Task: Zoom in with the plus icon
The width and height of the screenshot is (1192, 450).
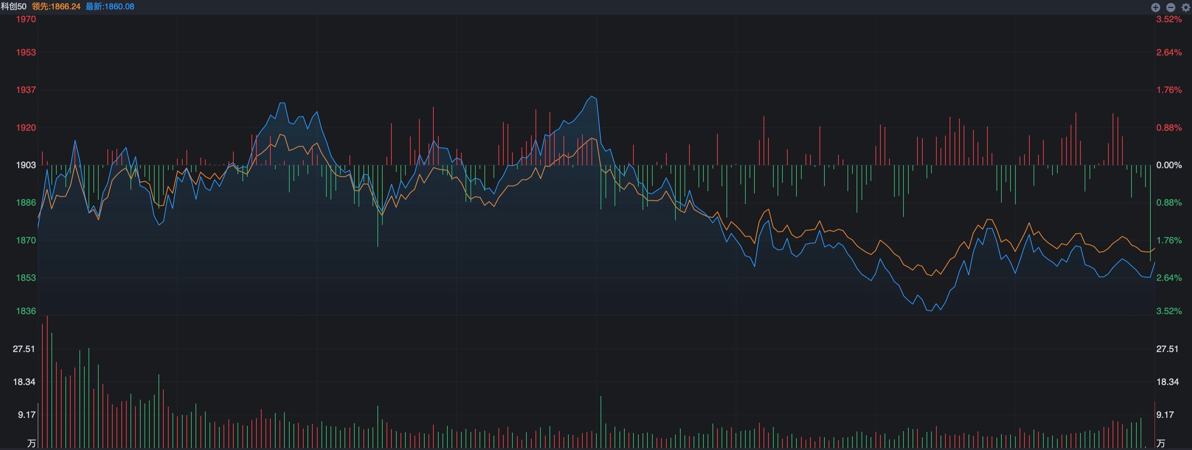Action: pos(1155,7)
